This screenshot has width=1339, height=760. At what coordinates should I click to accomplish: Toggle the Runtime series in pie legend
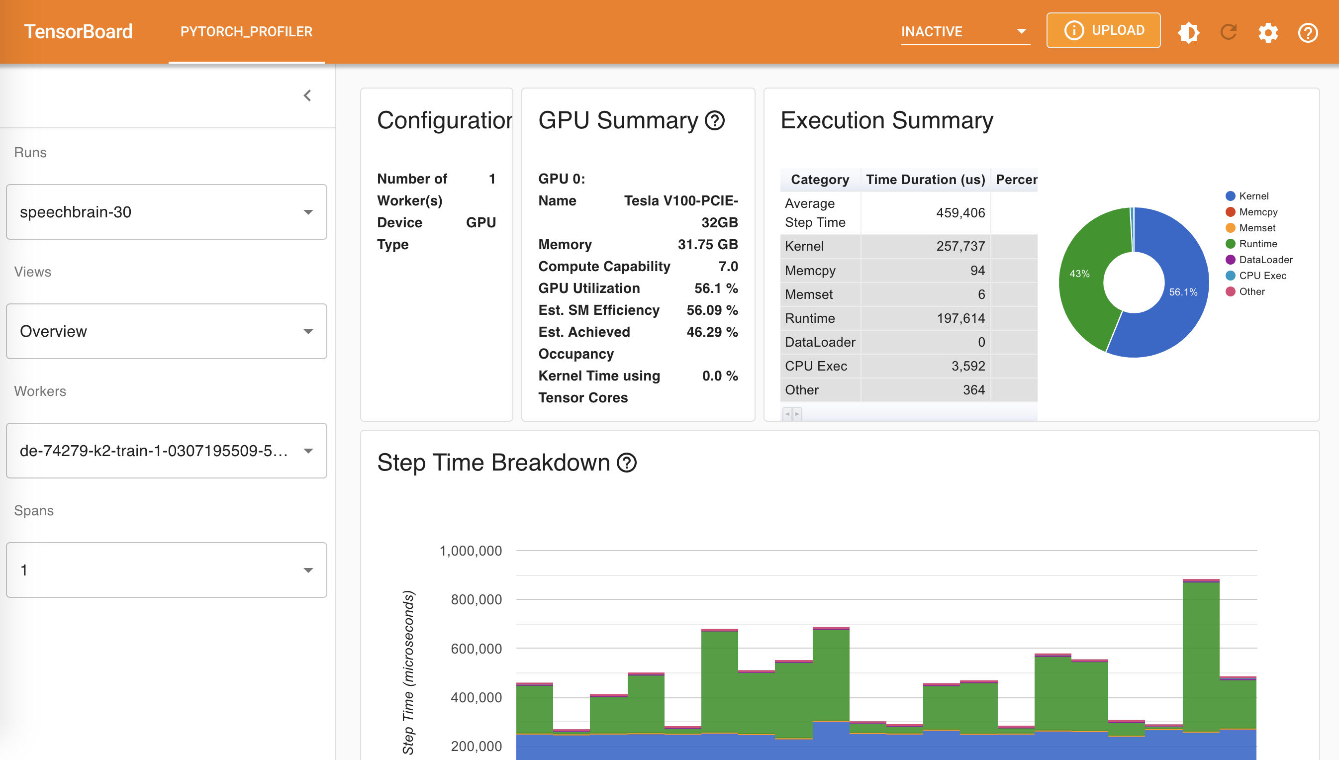(1257, 244)
